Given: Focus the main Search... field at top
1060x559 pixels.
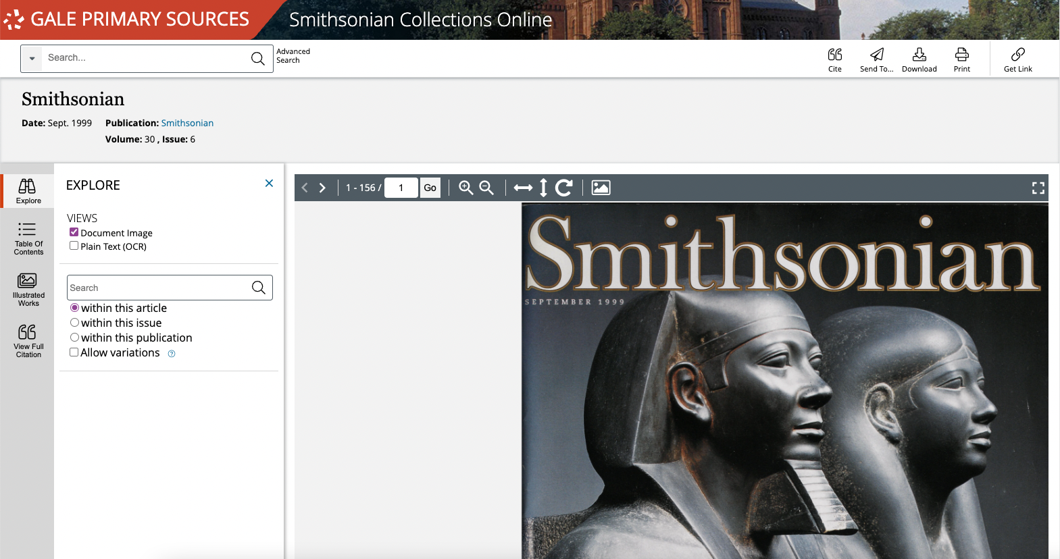Looking at the screenshot, I should coord(145,58).
